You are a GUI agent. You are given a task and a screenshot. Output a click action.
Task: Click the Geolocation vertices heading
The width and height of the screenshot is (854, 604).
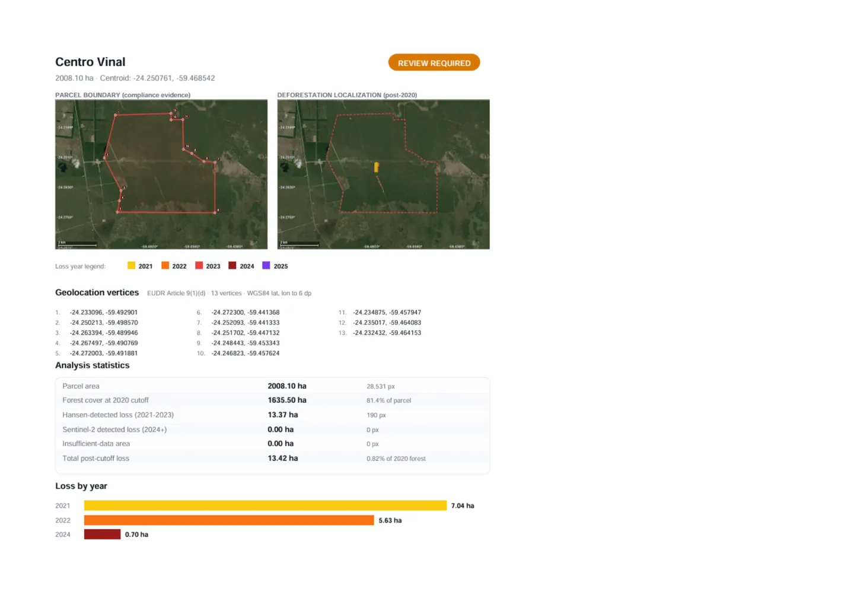[x=97, y=293]
